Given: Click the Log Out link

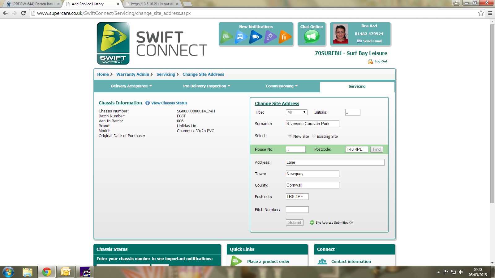Looking at the screenshot, I should [381, 61].
